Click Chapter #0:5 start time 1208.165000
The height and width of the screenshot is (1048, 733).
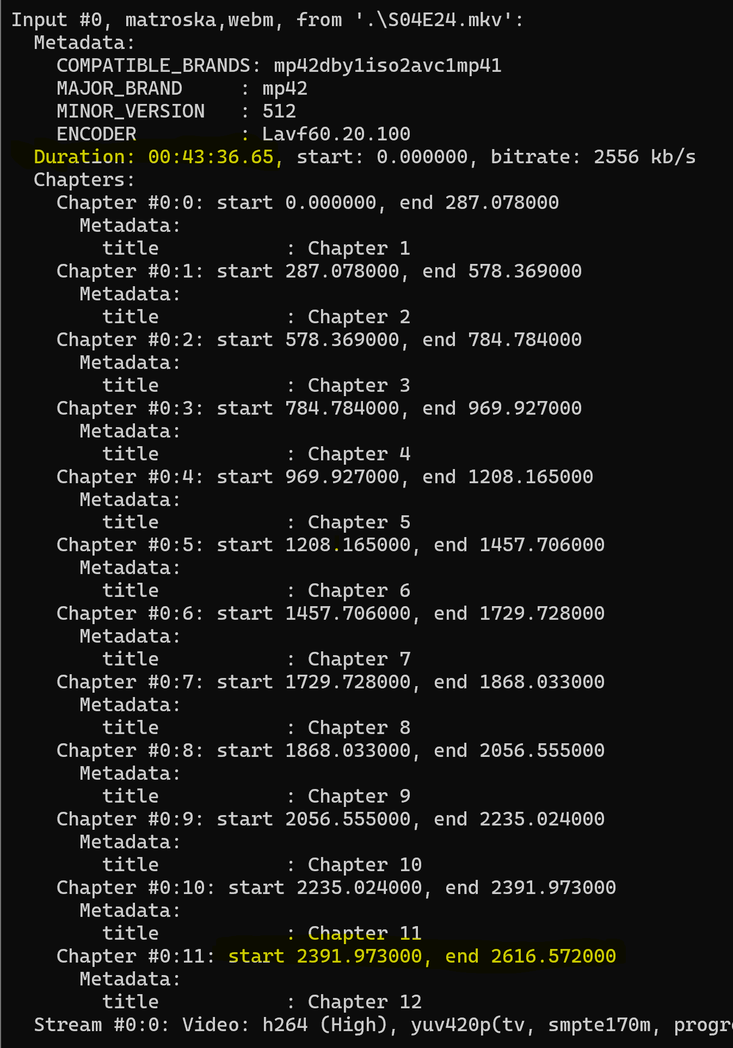coord(348,545)
